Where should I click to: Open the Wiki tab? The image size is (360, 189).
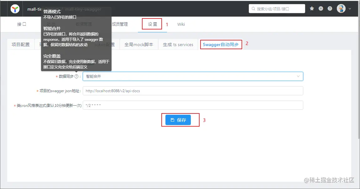point(181,24)
